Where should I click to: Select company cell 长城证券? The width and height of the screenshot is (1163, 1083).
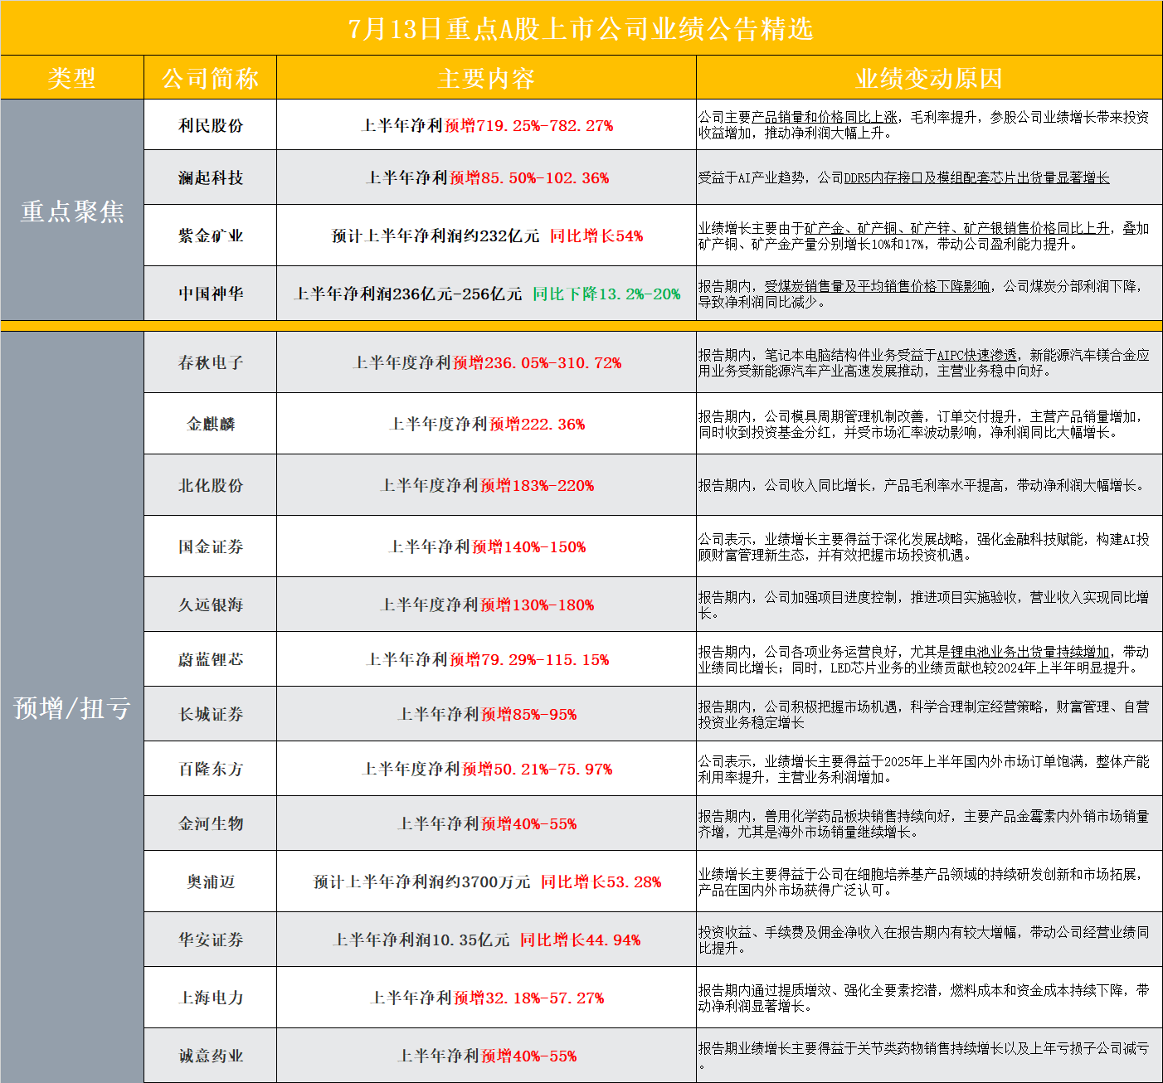(210, 714)
